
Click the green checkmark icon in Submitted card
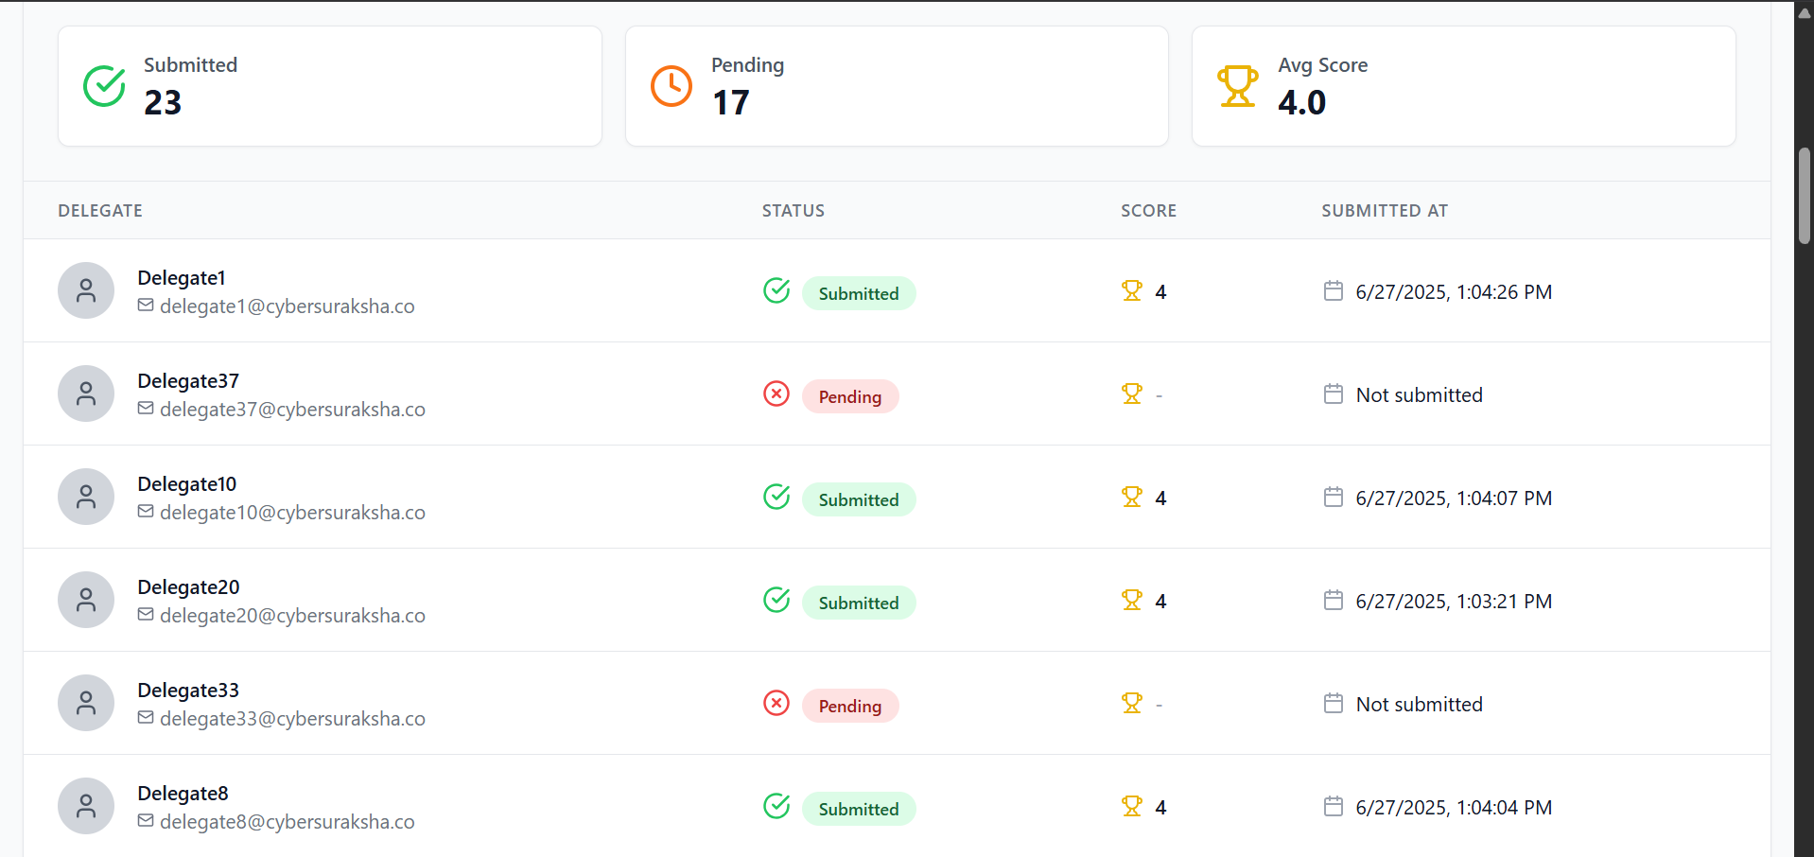point(104,86)
